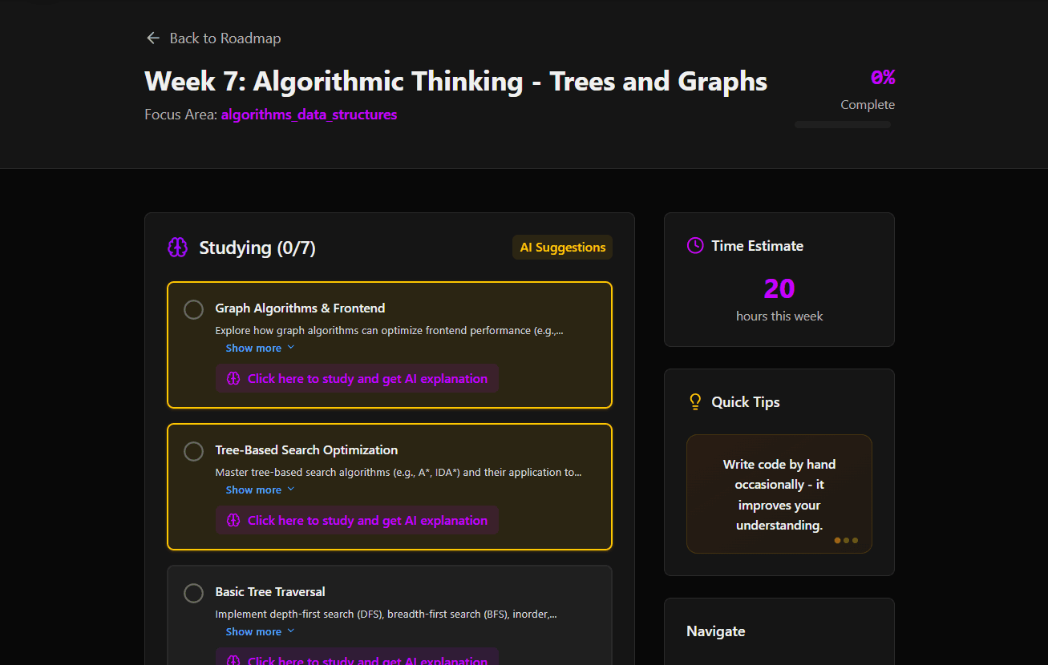Check off Tree-Based Search Optimization task

[x=193, y=451]
